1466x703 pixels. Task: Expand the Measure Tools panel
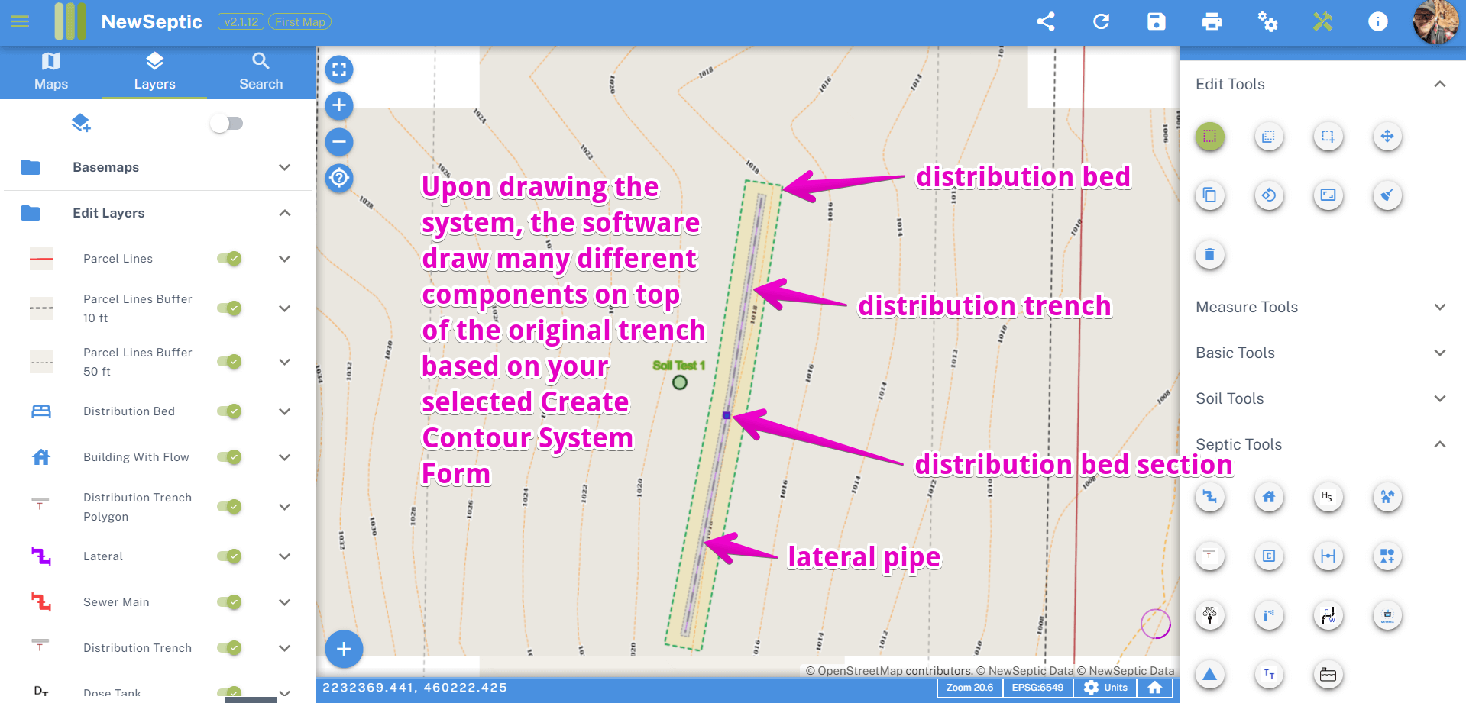1441,307
